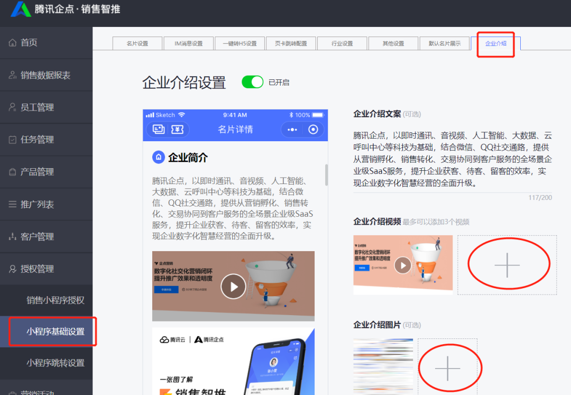The height and width of the screenshot is (395, 571).
Task: Select the 企业介绍 tab
Action: 495,43
